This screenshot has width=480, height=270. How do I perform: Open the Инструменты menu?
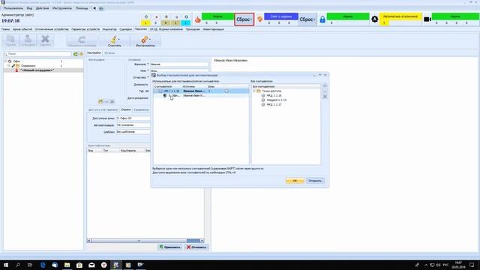[x=62, y=8]
